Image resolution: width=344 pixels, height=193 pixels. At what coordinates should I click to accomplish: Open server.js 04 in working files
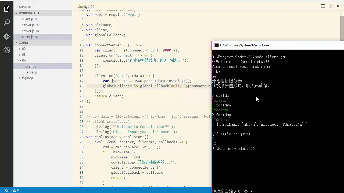pos(43,31)
